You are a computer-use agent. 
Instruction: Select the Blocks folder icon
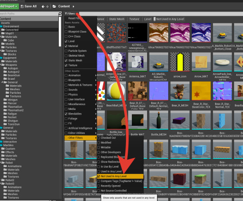5,54
